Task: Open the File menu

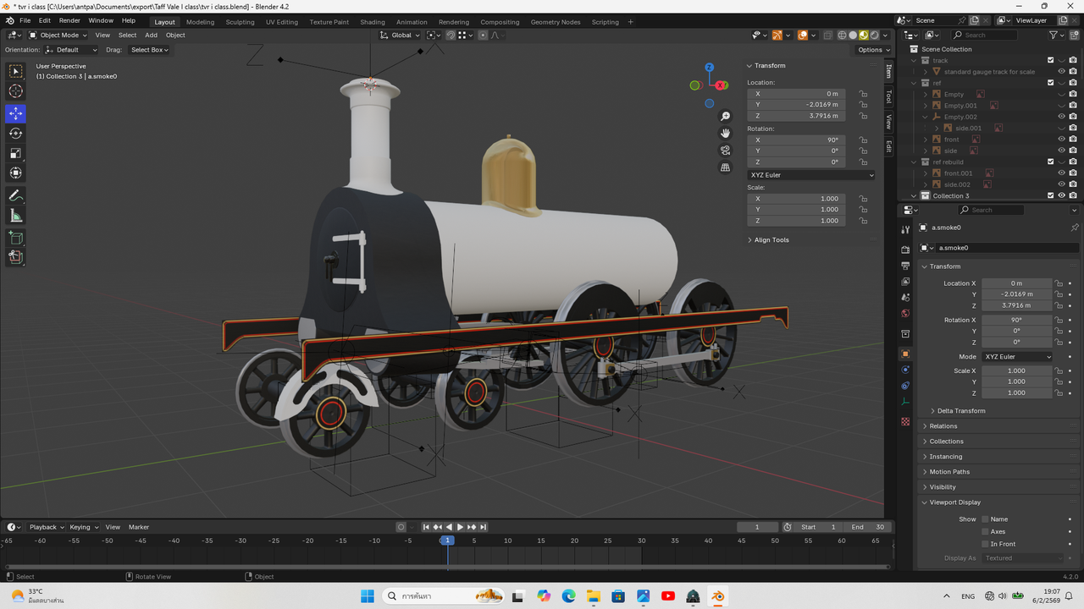Action: tap(25, 20)
